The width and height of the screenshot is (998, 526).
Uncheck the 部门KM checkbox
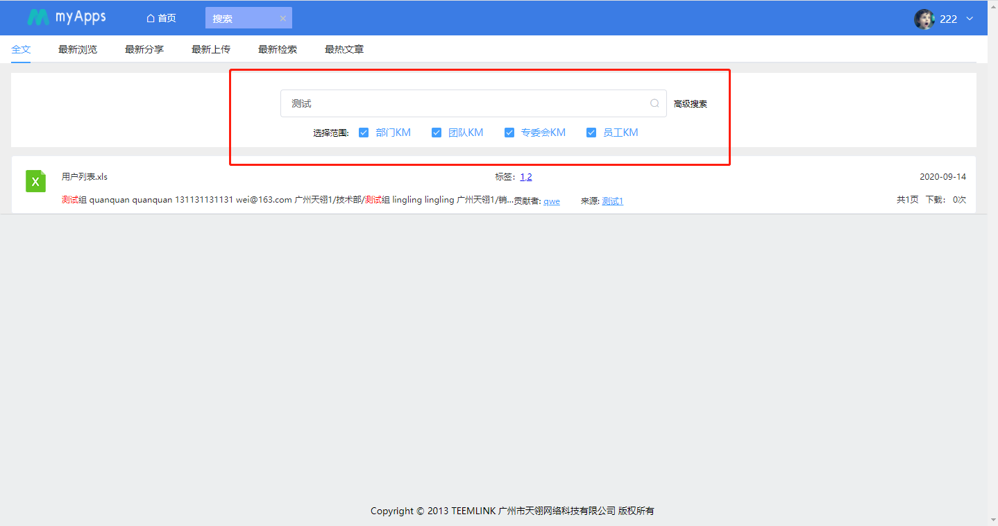364,132
